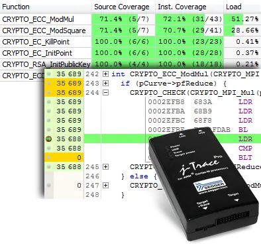The height and width of the screenshot is (244, 261).
Task: Select the CRYPTO_EC_KillPoint function row
Action: click(x=130, y=42)
